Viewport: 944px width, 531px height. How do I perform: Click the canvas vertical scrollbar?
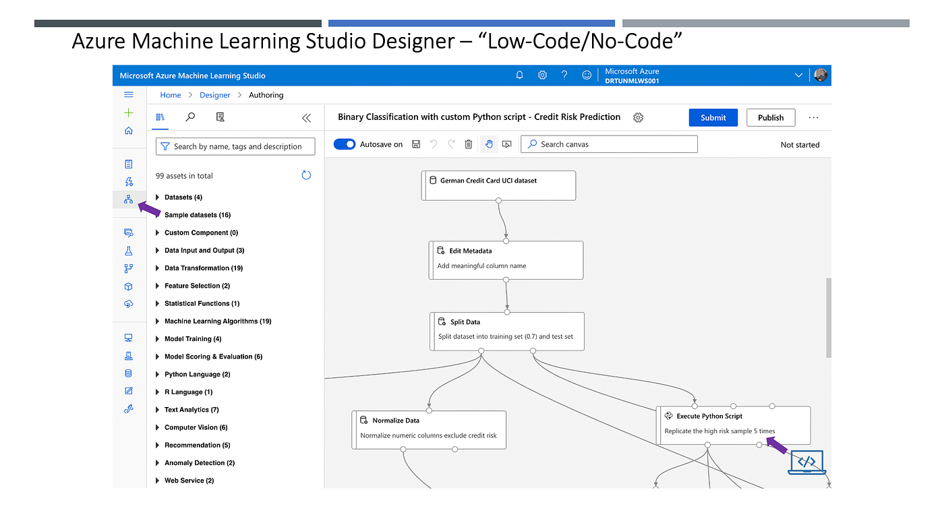click(x=829, y=317)
